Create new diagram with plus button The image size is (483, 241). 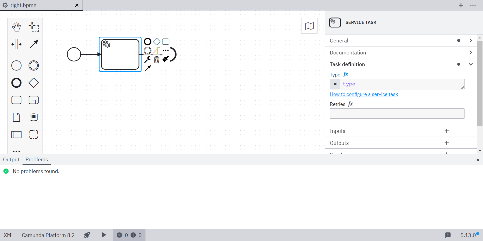[x=461, y=5]
